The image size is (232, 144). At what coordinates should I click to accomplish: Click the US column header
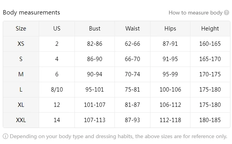57,29
